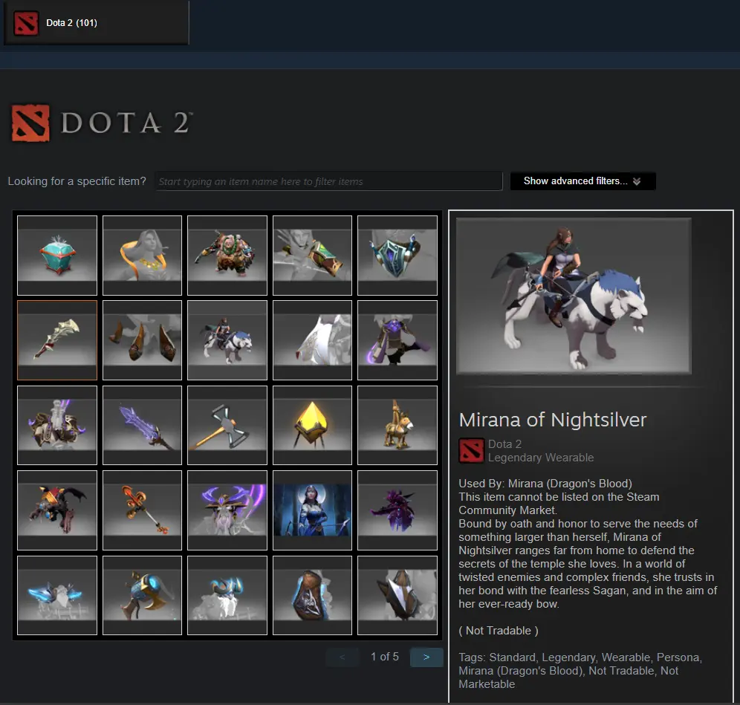Click the 'Tags: Standard, Legendary, Wearable' line

tap(580, 657)
